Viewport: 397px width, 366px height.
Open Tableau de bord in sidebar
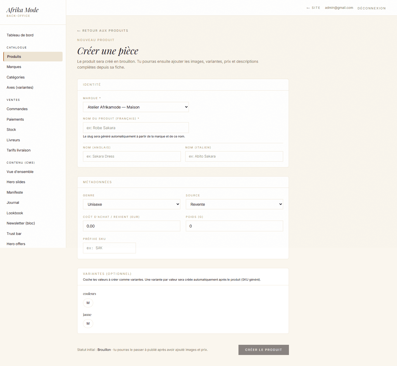pos(33,35)
